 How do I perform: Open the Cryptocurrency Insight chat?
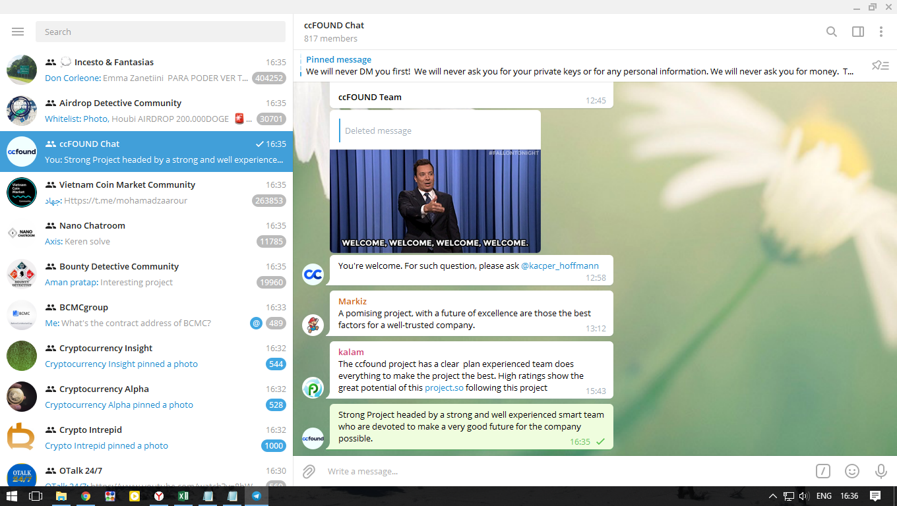tap(146, 356)
